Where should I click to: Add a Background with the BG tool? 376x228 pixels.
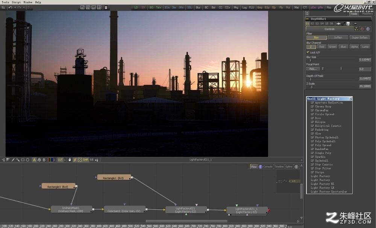(151, 8)
